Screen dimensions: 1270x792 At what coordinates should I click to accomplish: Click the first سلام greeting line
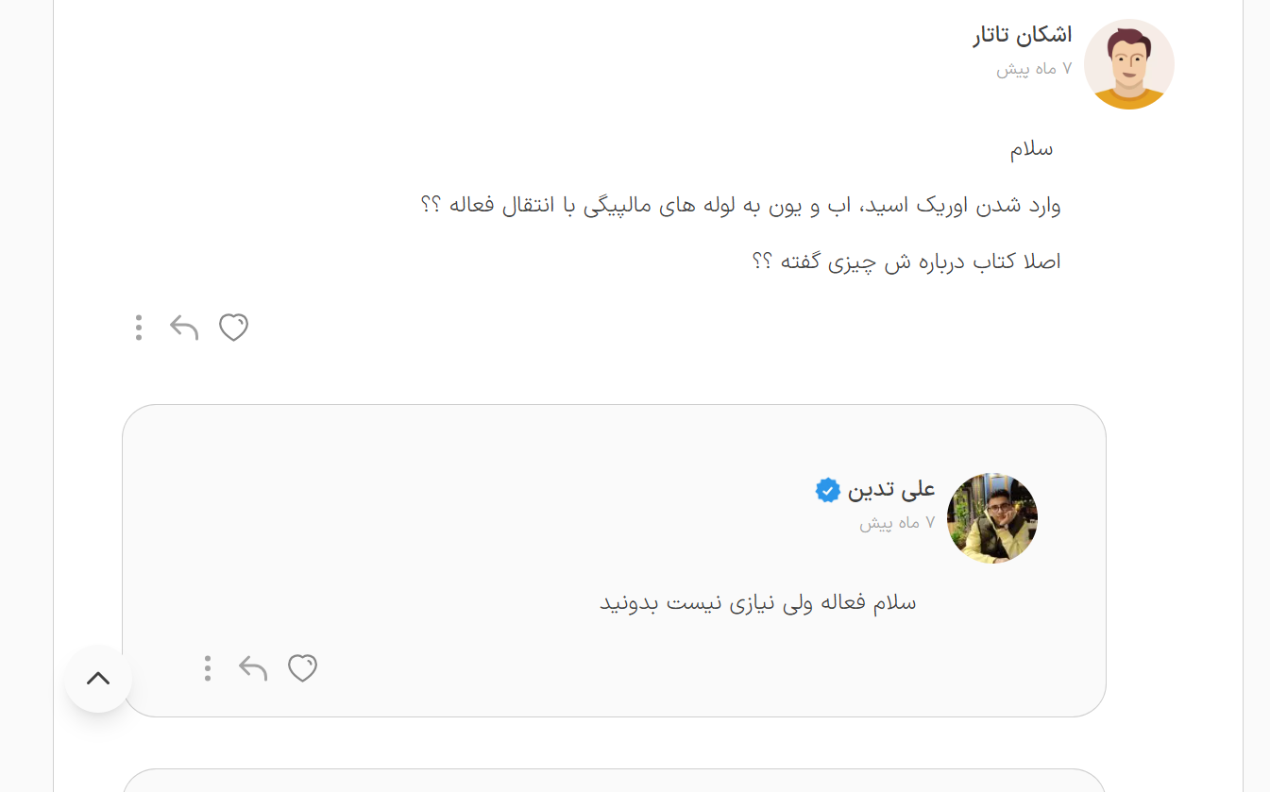coord(1031,149)
